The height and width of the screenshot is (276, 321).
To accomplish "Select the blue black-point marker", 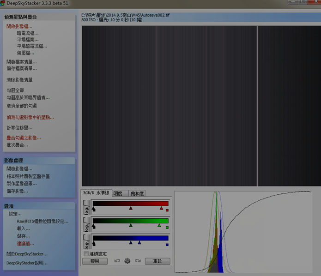I will click(94, 243).
